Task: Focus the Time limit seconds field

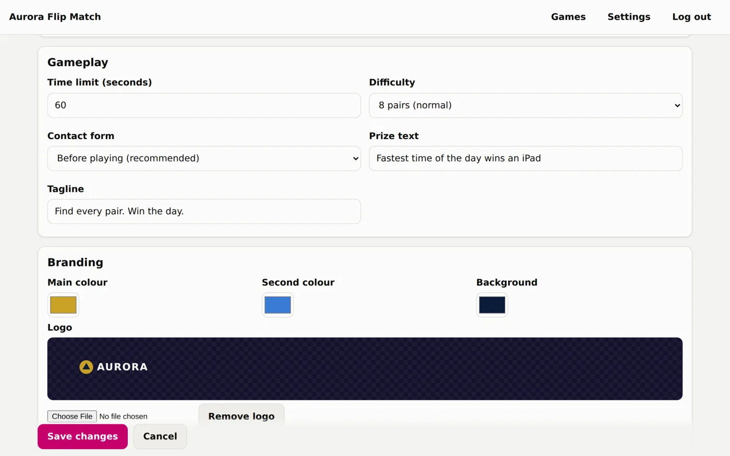Action: click(204, 105)
